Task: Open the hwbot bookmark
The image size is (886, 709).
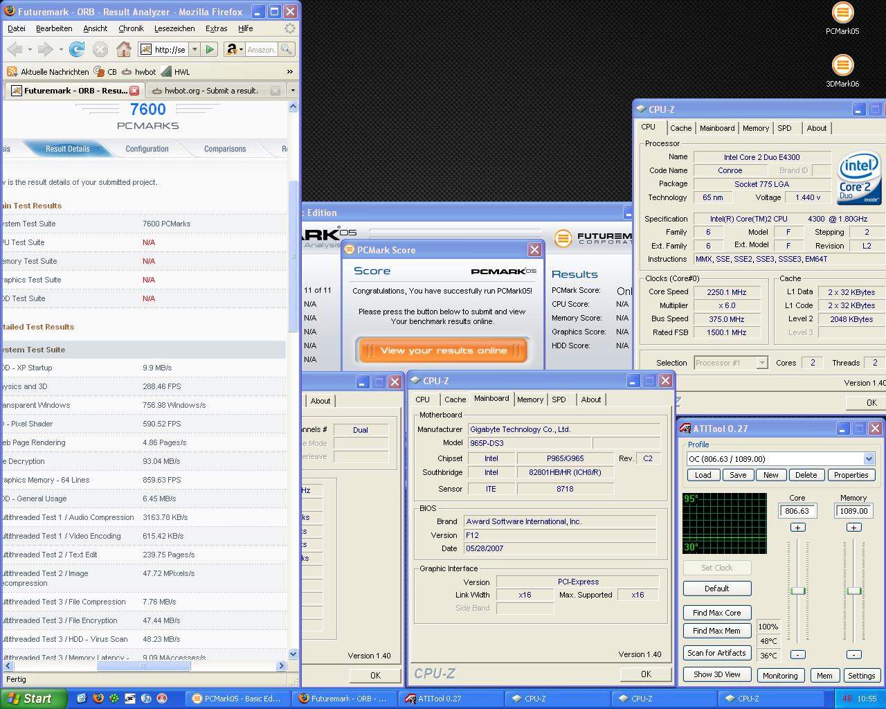Action: pos(139,71)
